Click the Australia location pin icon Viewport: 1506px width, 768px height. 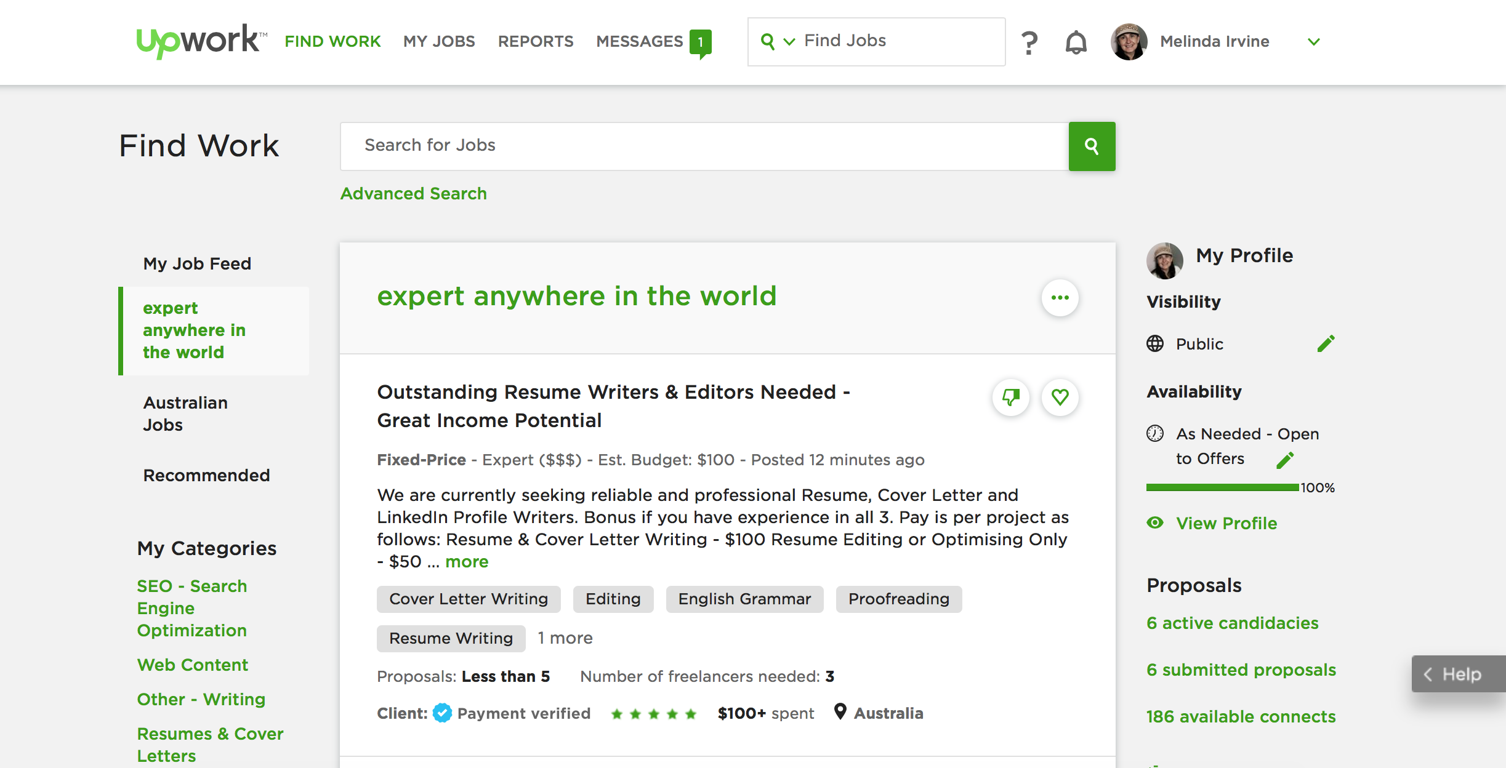[840, 712]
